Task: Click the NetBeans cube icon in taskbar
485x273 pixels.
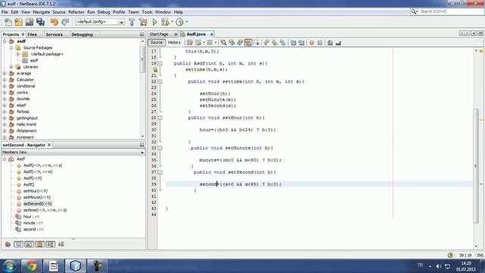Action: [x=75, y=266]
